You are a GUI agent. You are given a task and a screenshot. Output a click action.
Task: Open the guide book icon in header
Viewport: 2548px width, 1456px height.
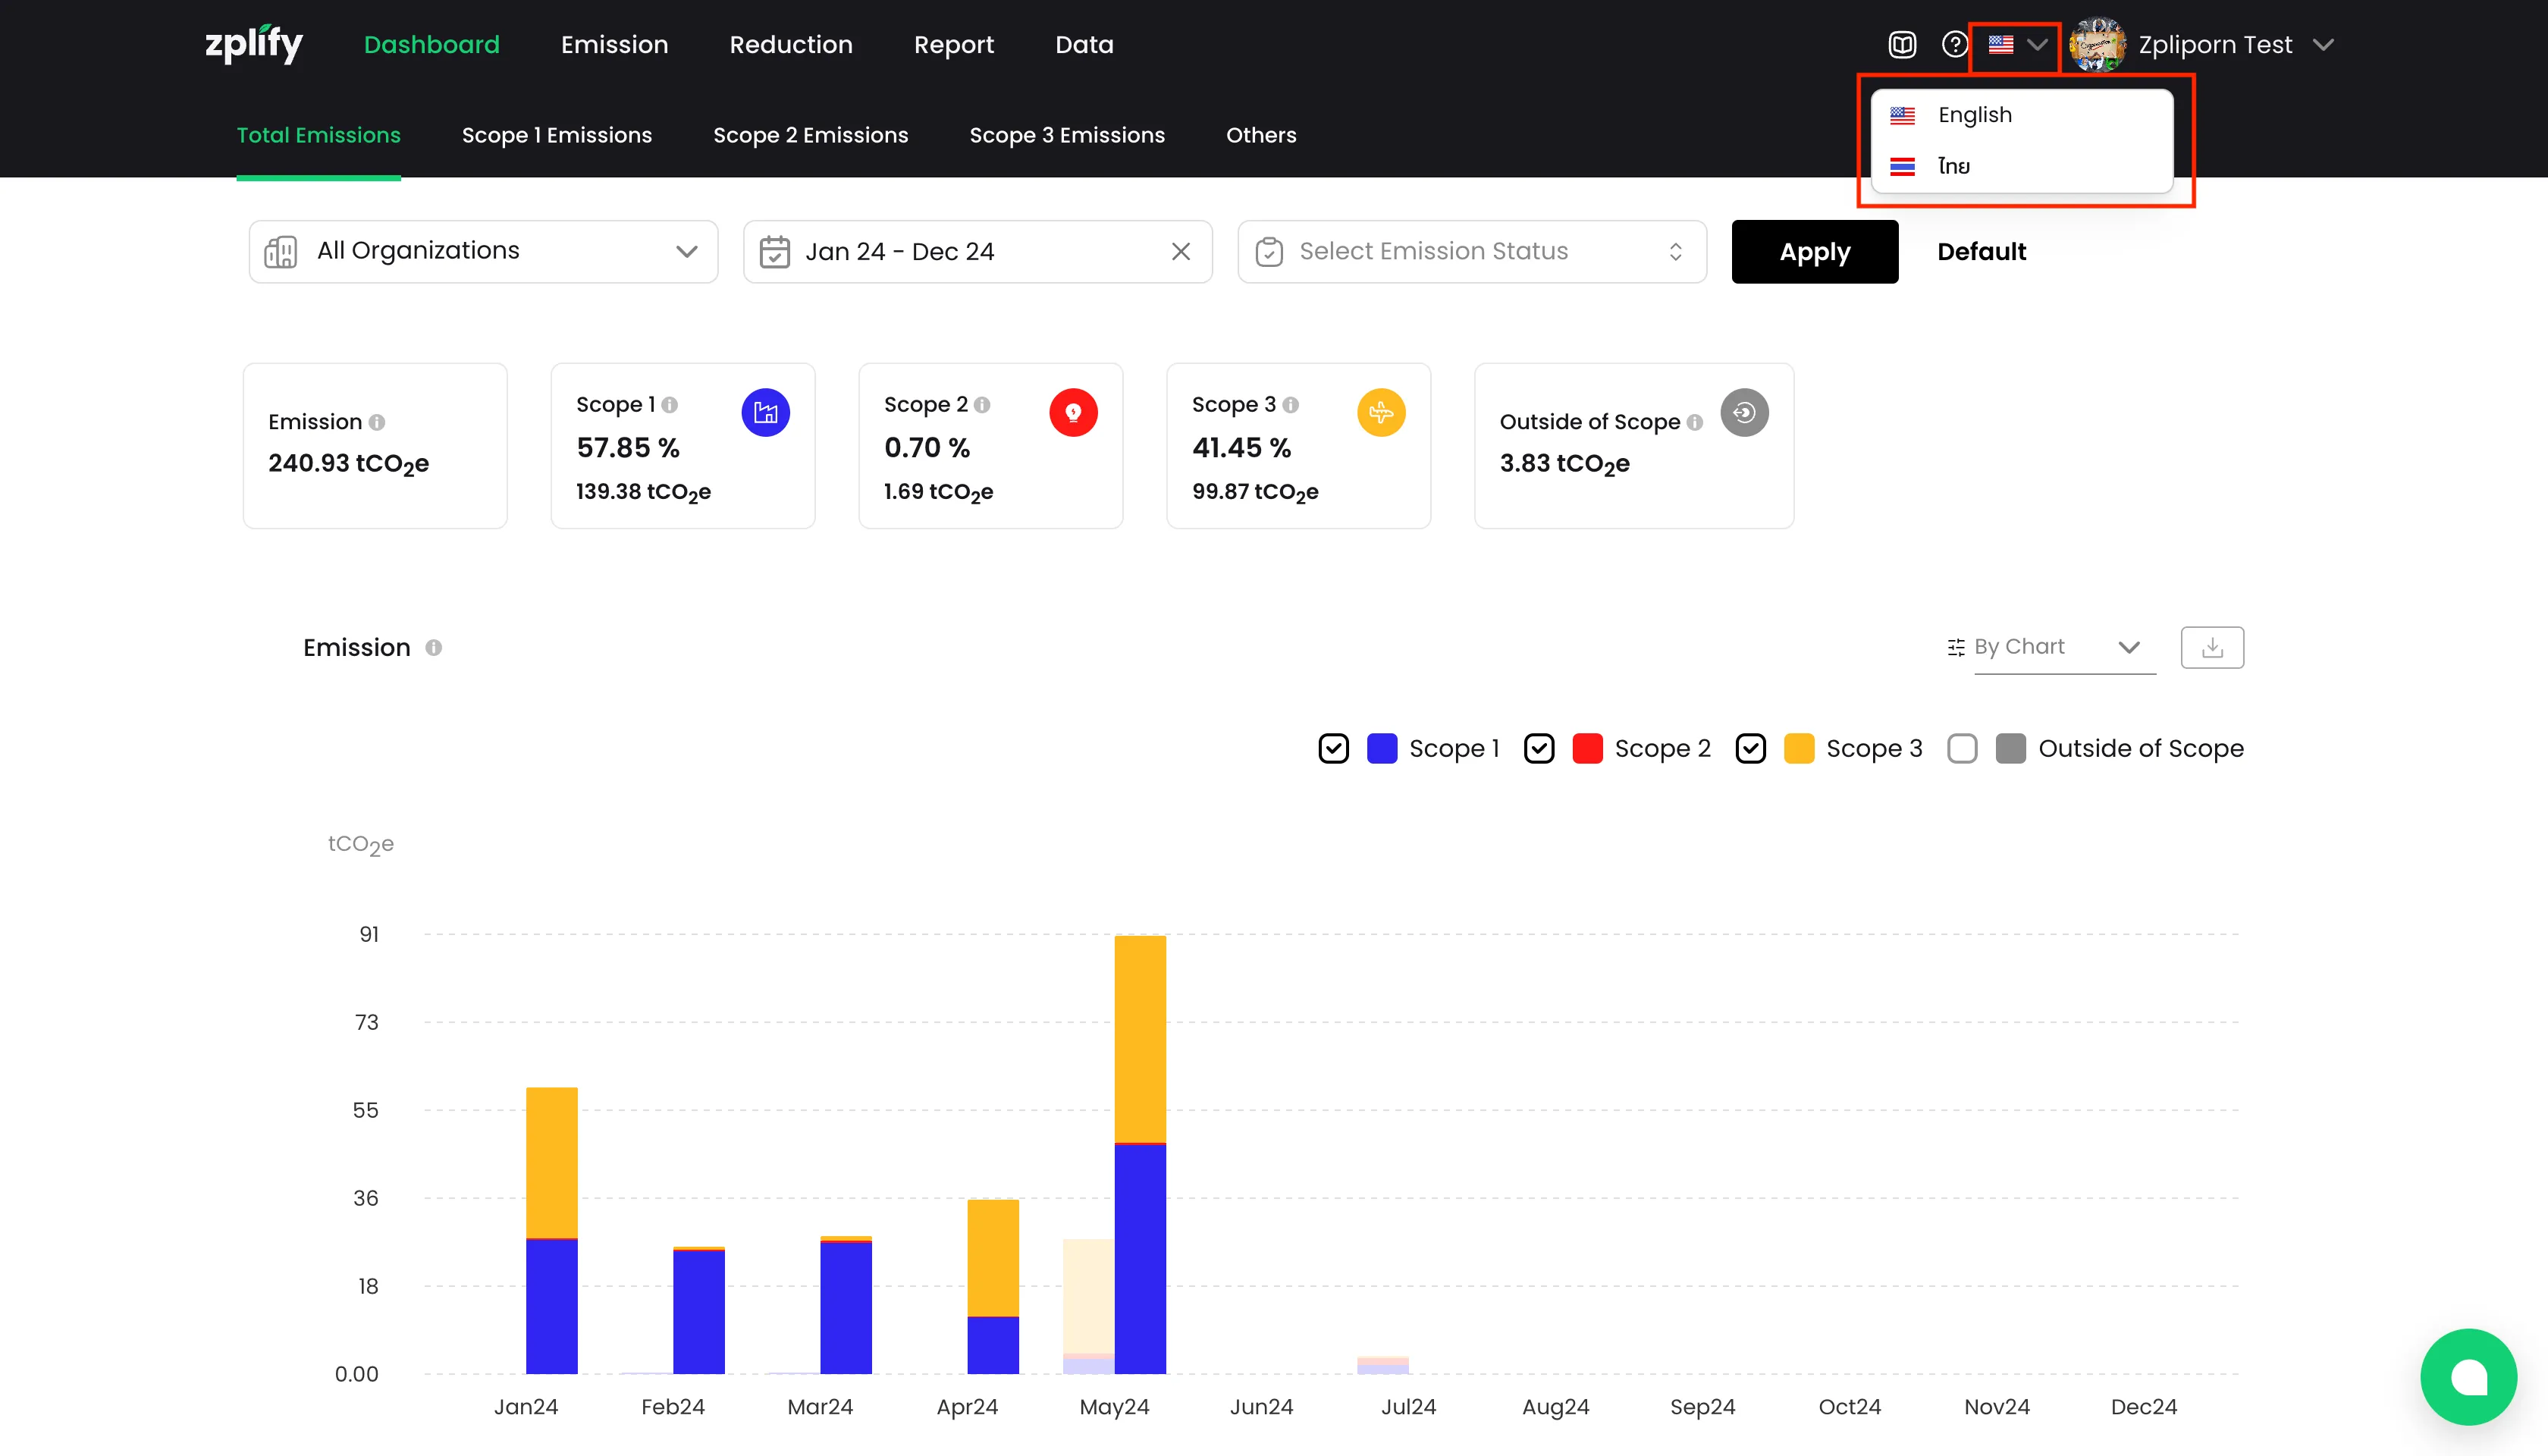coord(1901,45)
